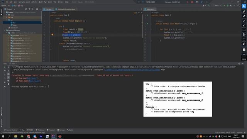Open Search Everywhere magnifier

point(239,5)
